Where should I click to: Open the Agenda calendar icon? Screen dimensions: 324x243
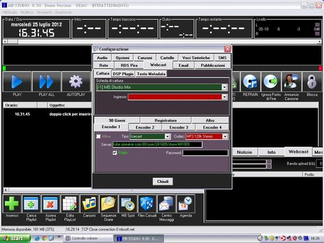(x=186, y=204)
